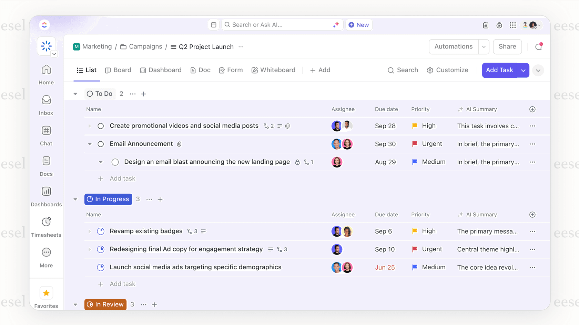The image size is (579, 325).
Task: Toggle the status circle on the email blast subtask
Action: [x=115, y=162]
